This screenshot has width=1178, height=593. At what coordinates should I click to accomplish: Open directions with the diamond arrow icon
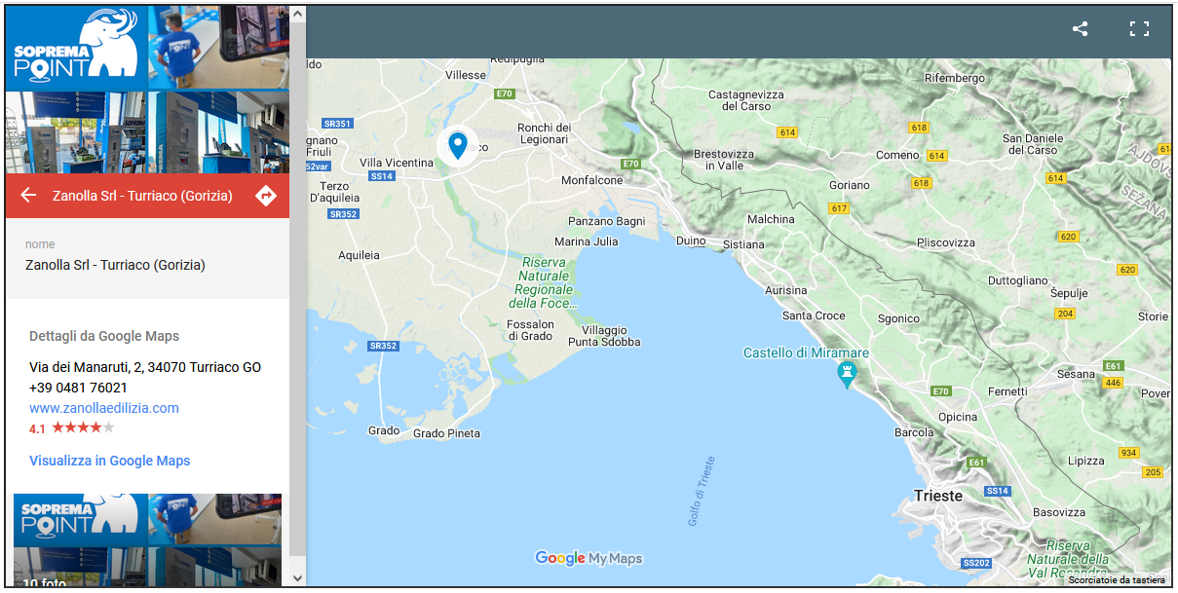[x=265, y=196]
